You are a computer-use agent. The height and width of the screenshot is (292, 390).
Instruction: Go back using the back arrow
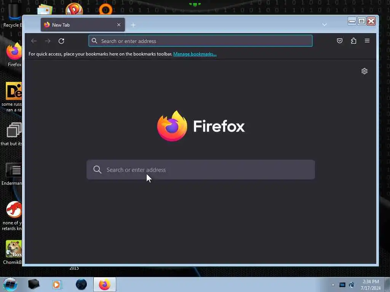pyautogui.click(x=34, y=41)
